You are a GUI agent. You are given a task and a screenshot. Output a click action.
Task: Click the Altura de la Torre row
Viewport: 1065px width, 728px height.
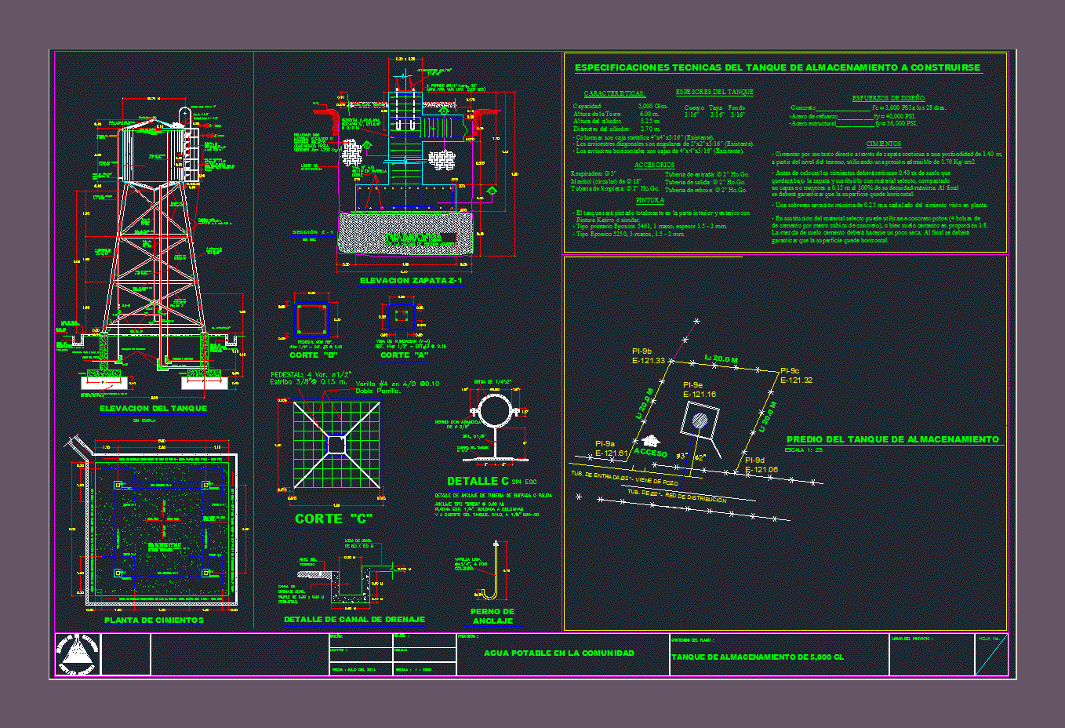point(616,114)
